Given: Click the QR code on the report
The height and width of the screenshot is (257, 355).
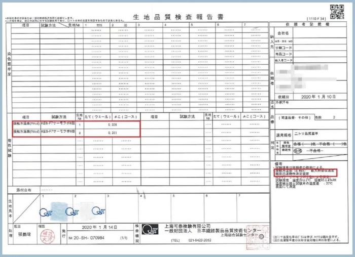Looking at the screenshot, I should coord(337,12).
